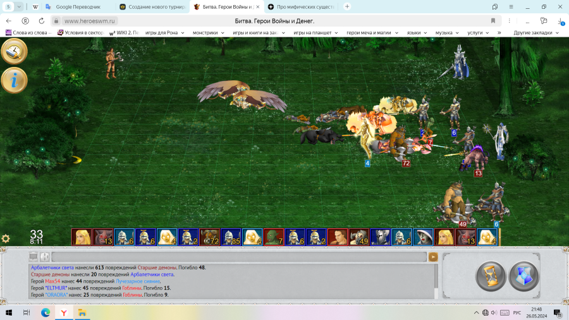Screen dimensions: 569x320
Task: Open the Слова из слова bookmark
Action: [28, 33]
